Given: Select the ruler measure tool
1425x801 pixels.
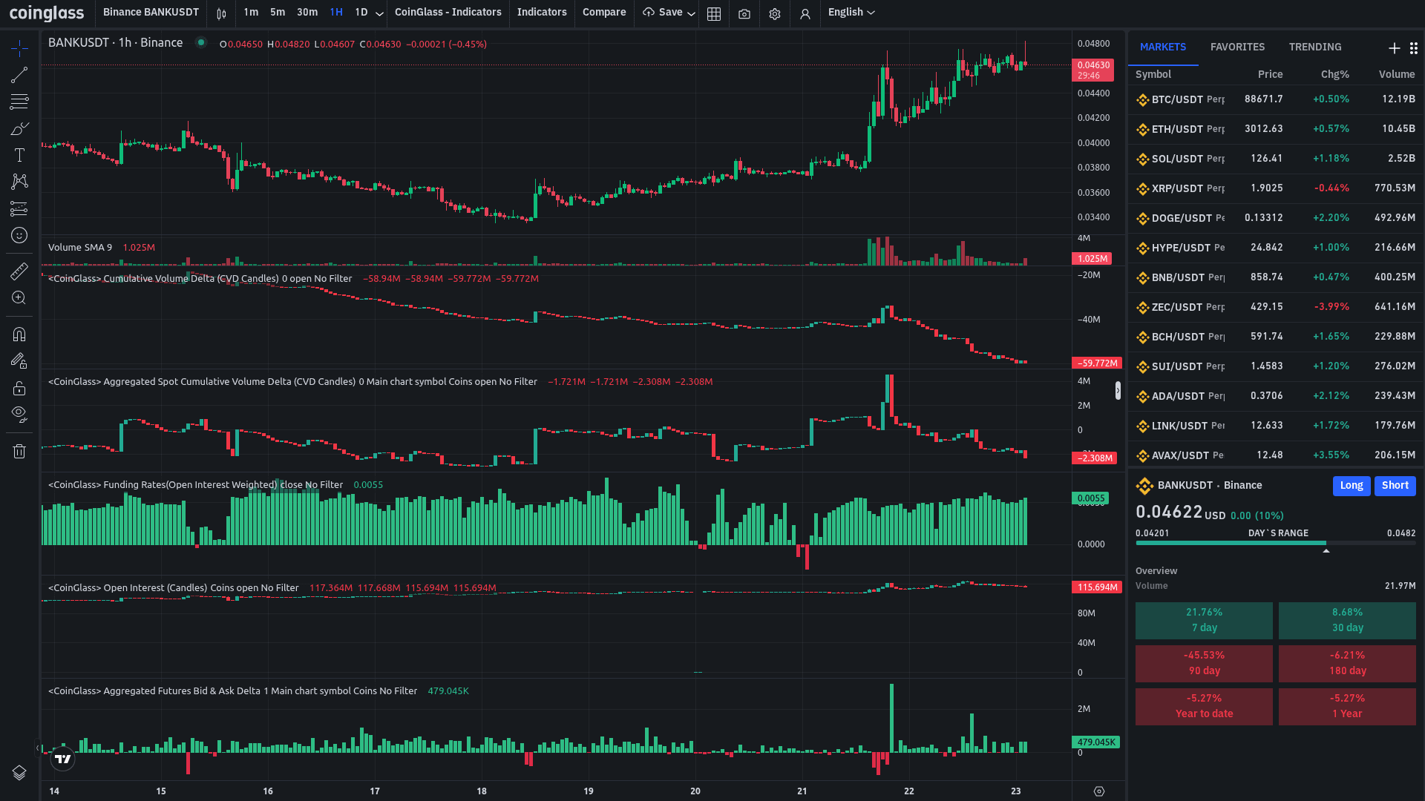Looking at the screenshot, I should point(19,271).
